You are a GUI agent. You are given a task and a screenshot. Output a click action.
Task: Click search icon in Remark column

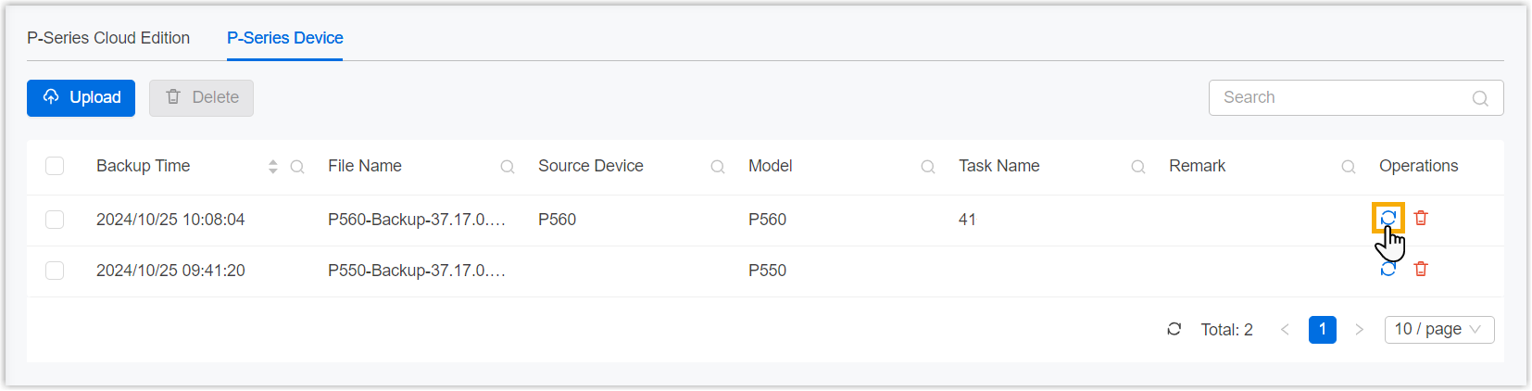pos(1349,167)
